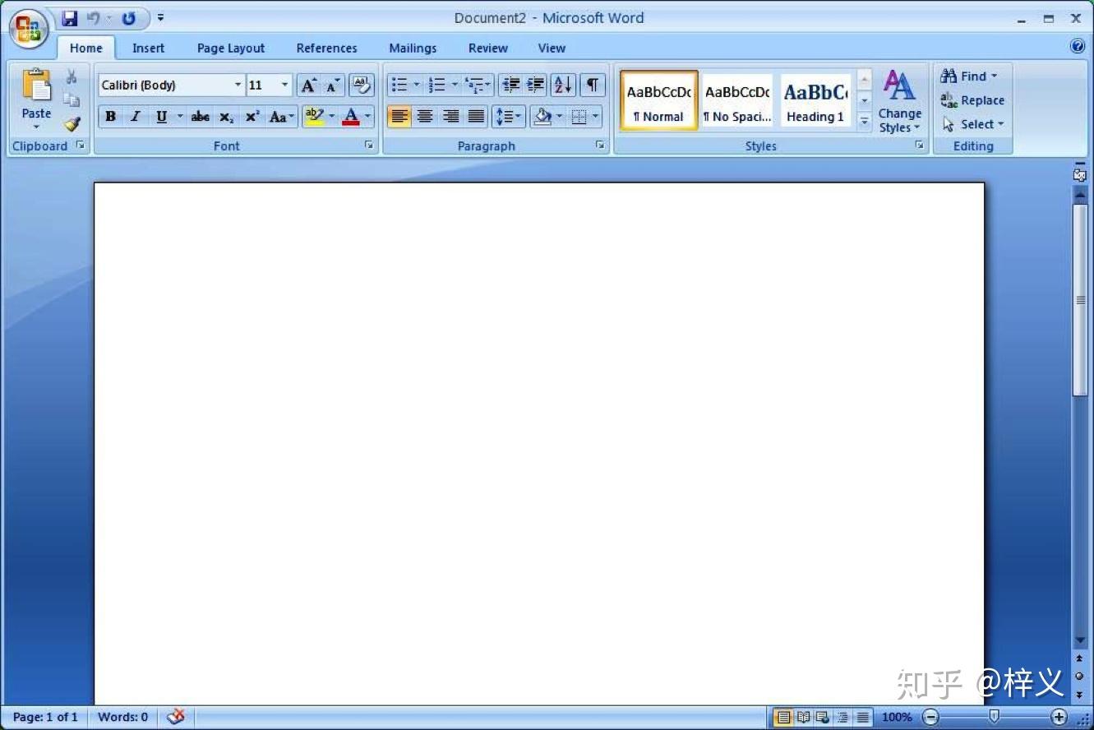Click the zoom slider handle
Viewport: 1094px width, 730px height.
(x=994, y=717)
